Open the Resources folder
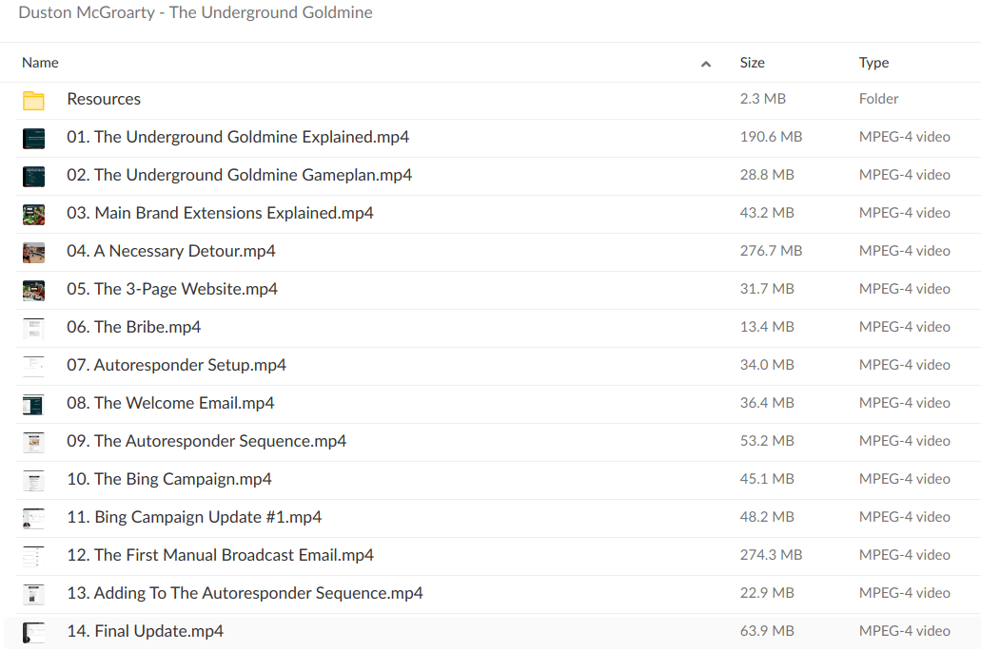 [x=104, y=99]
